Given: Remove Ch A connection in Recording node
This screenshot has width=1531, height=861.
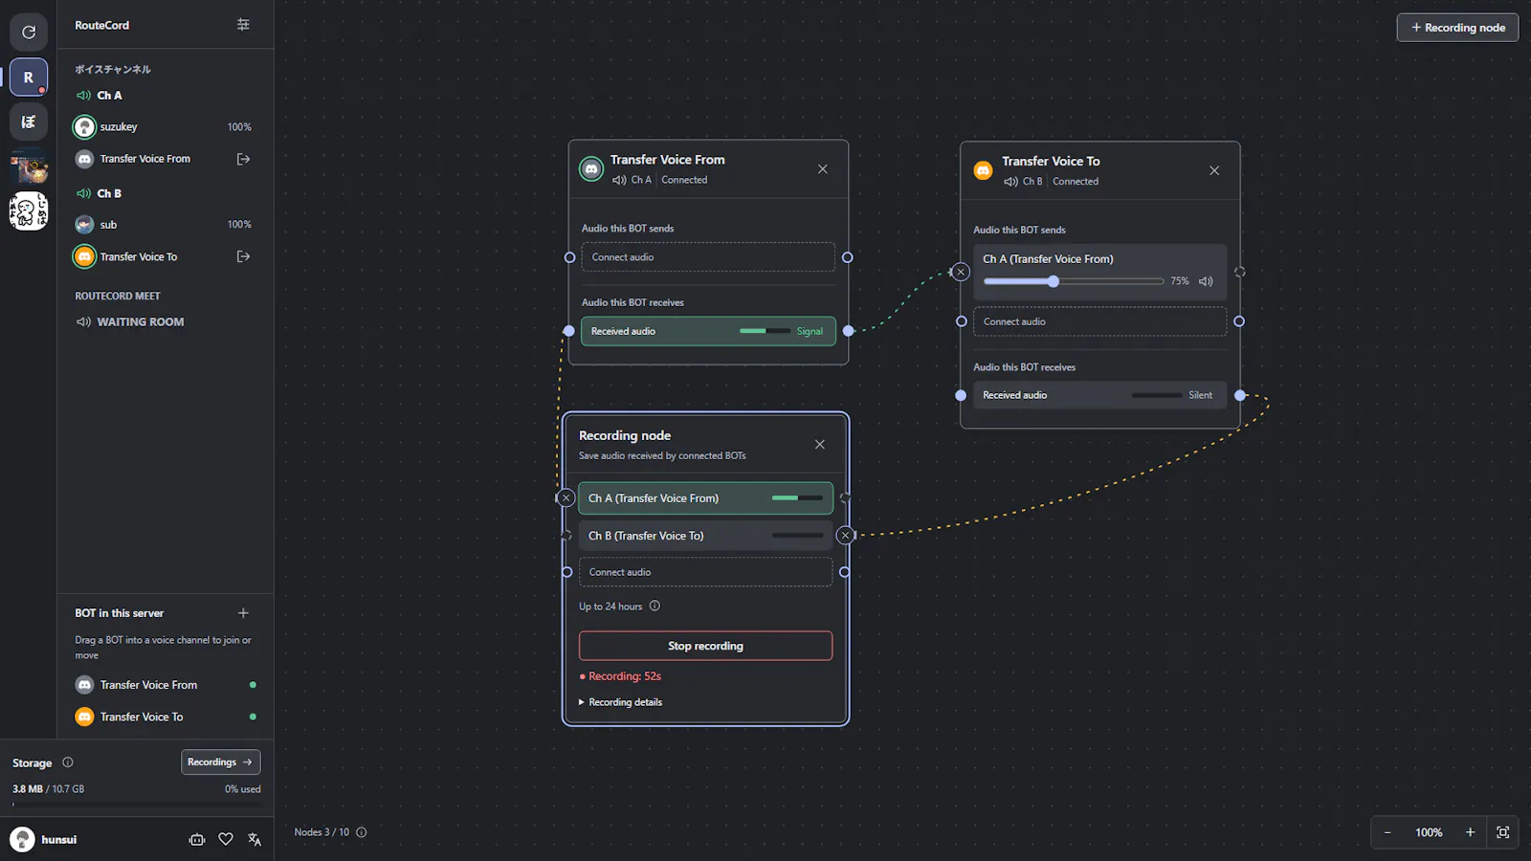Looking at the screenshot, I should (566, 498).
